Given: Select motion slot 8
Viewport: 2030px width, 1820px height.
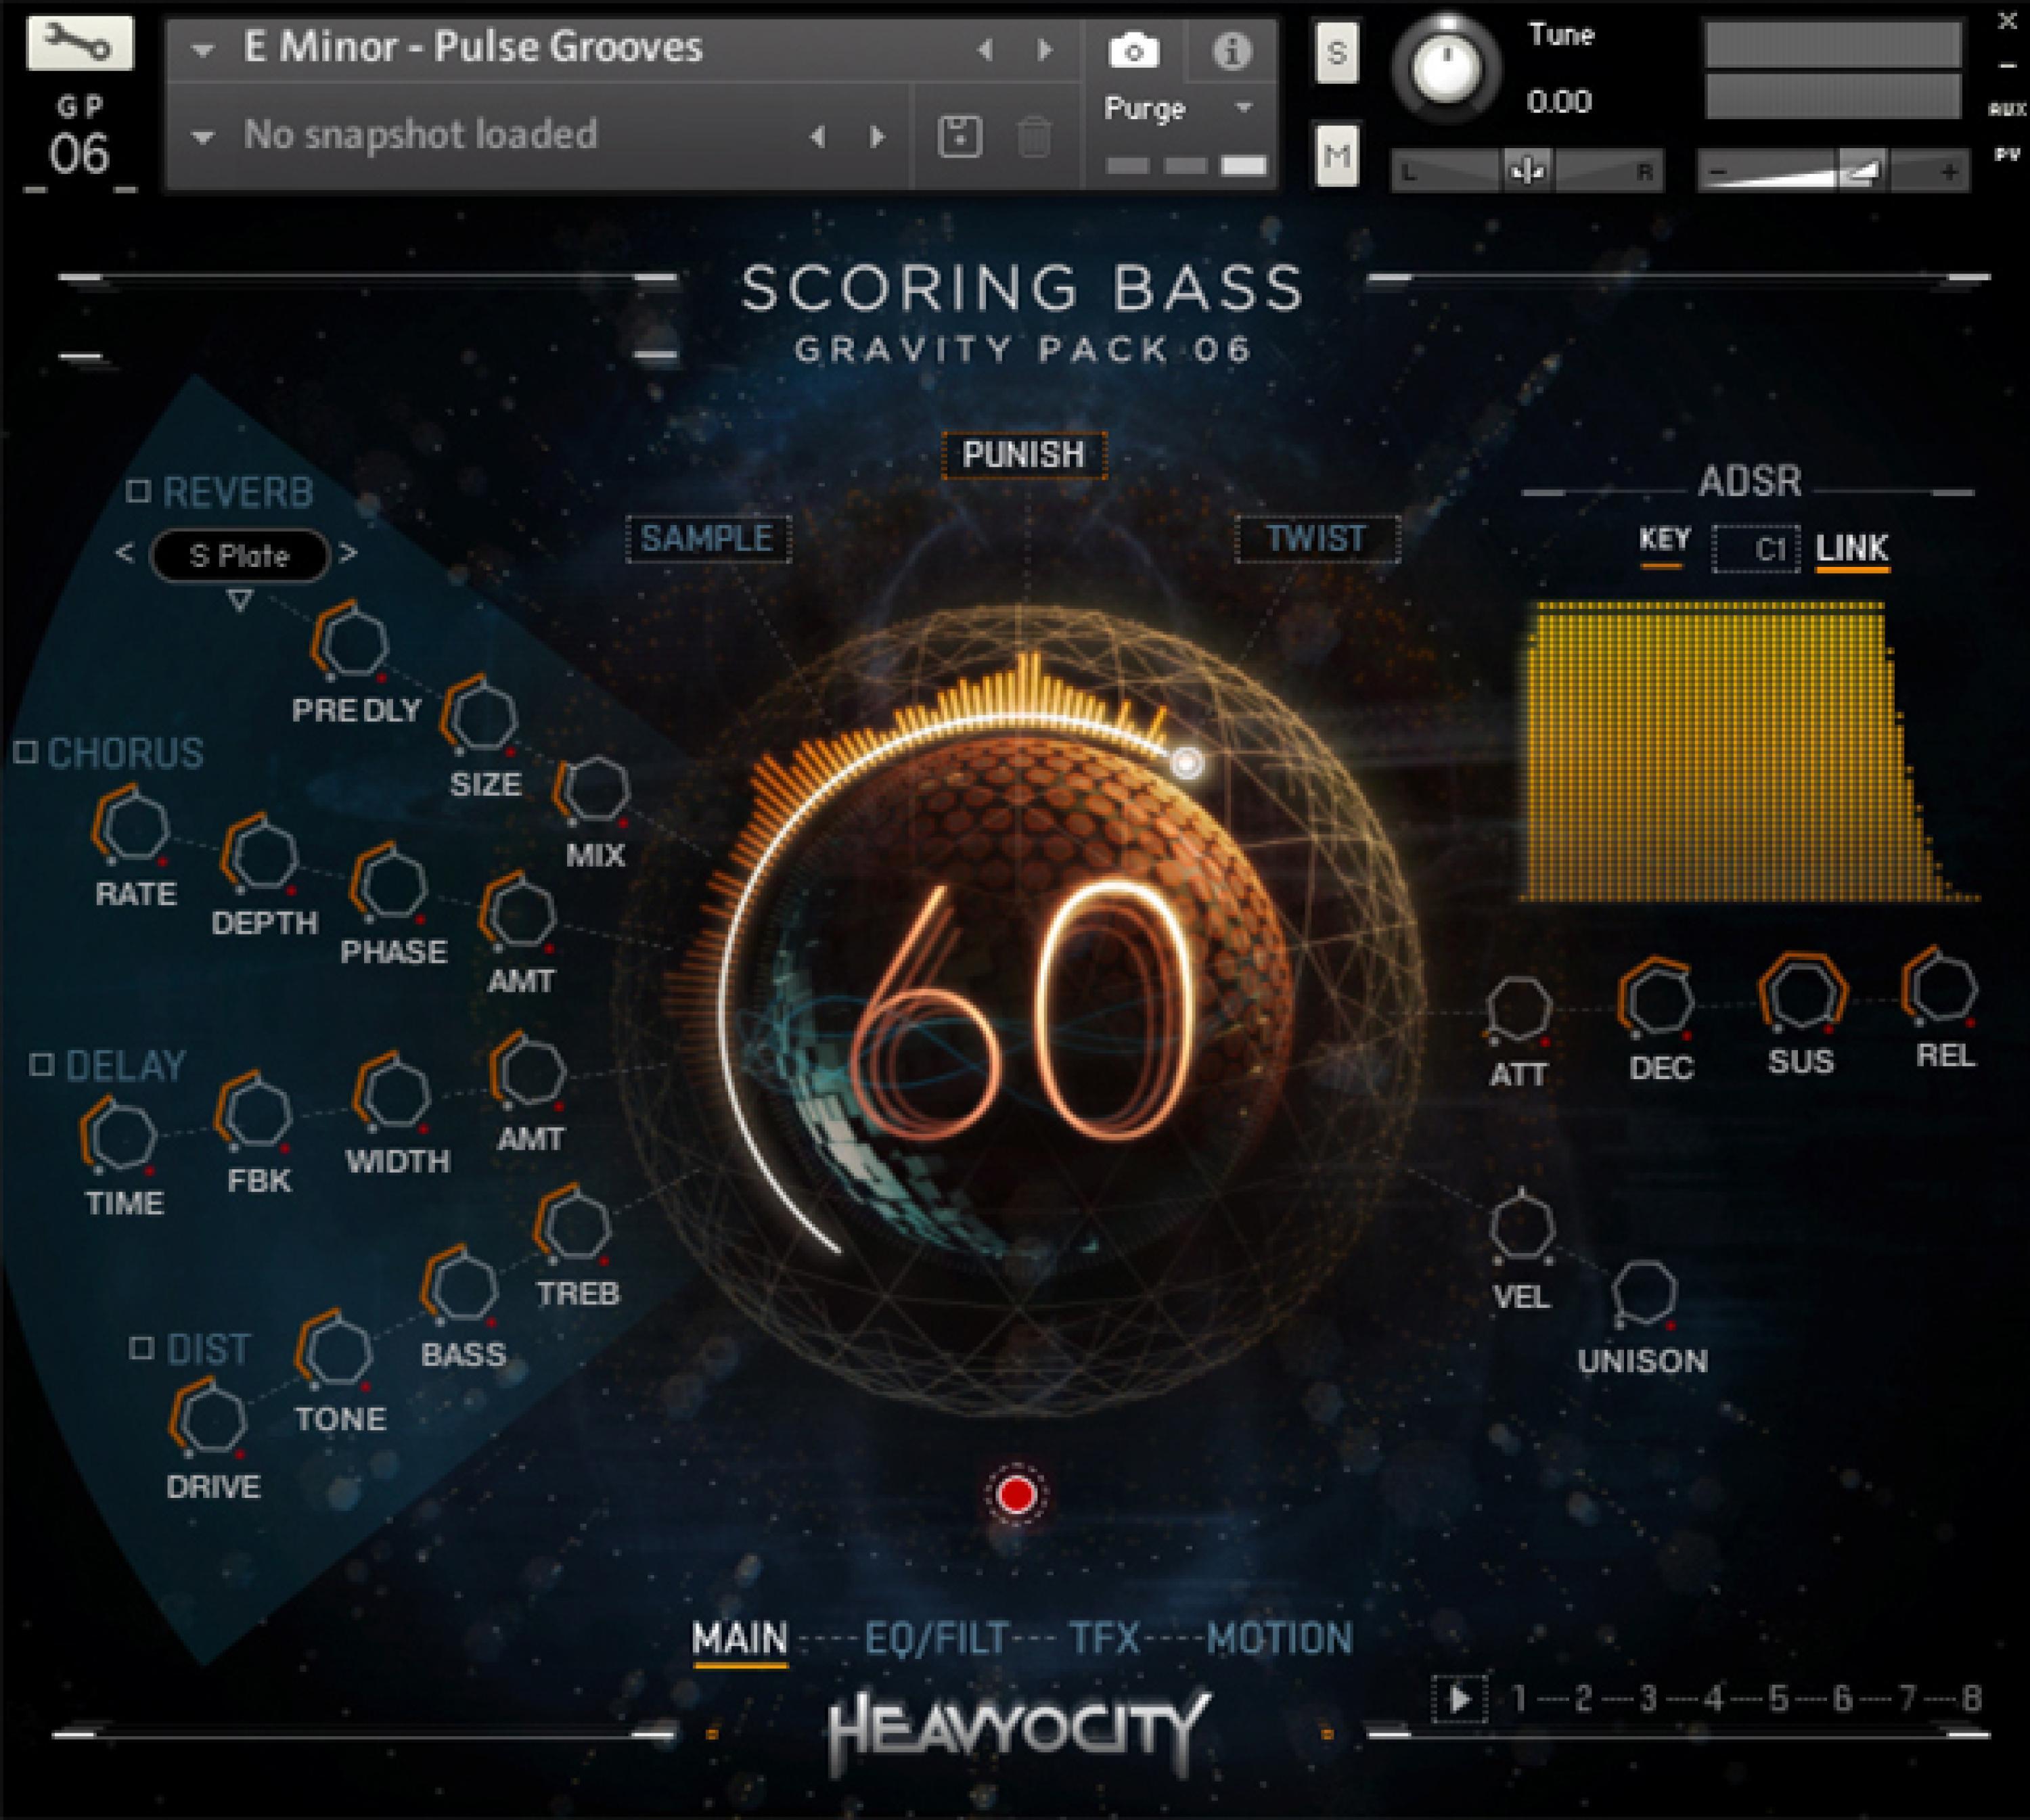Looking at the screenshot, I should 1971,1699.
